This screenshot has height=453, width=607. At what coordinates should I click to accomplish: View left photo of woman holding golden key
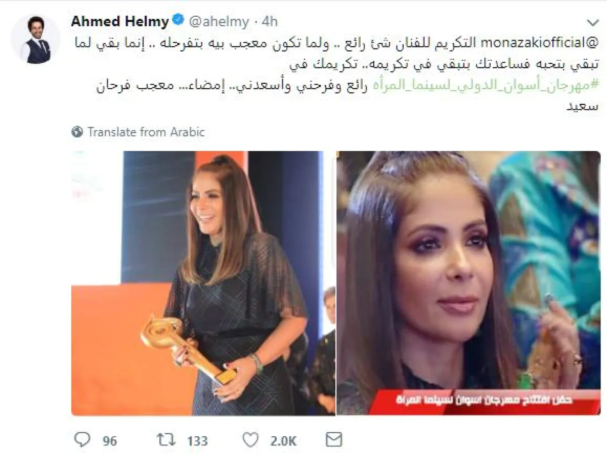[x=203, y=283]
